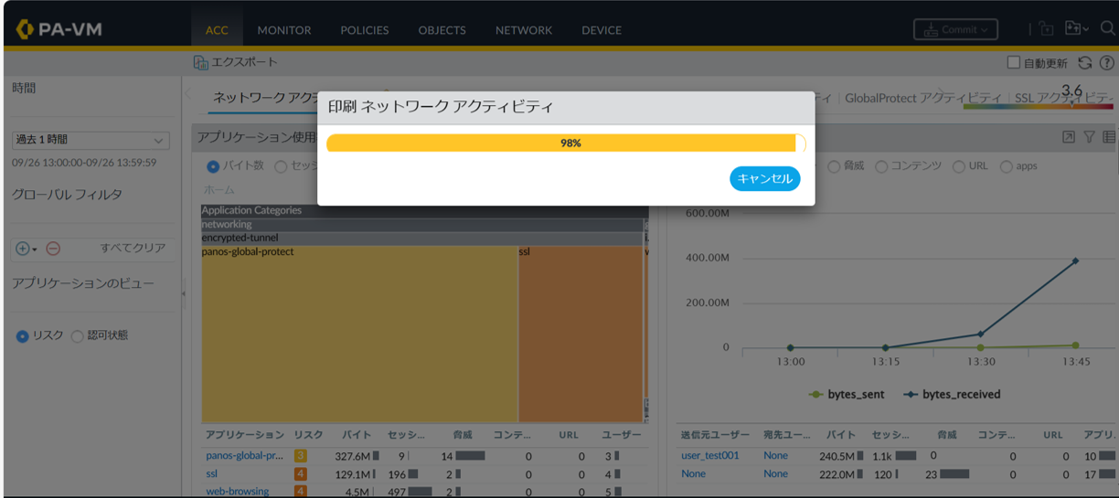Open the 過去 1 時間 time range dropdown
Screen dimensions: 1119x498
point(91,140)
